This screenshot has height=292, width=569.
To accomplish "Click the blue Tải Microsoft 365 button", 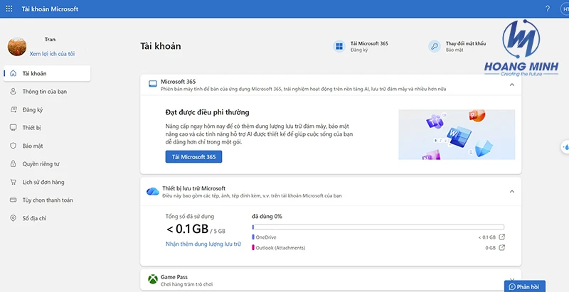I will point(193,157).
